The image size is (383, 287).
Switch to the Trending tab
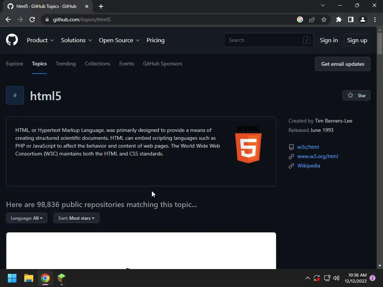pos(66,64)
